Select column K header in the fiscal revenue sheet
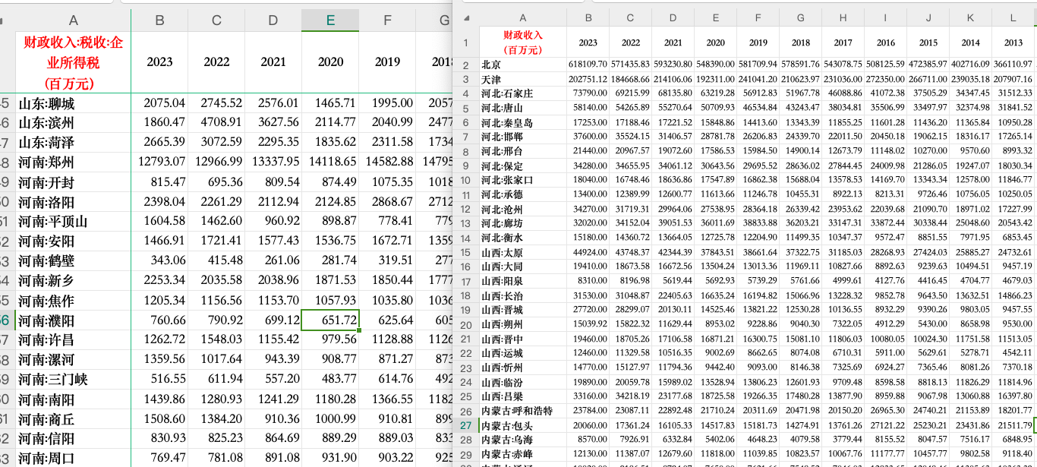 click(x=970, y=17)
